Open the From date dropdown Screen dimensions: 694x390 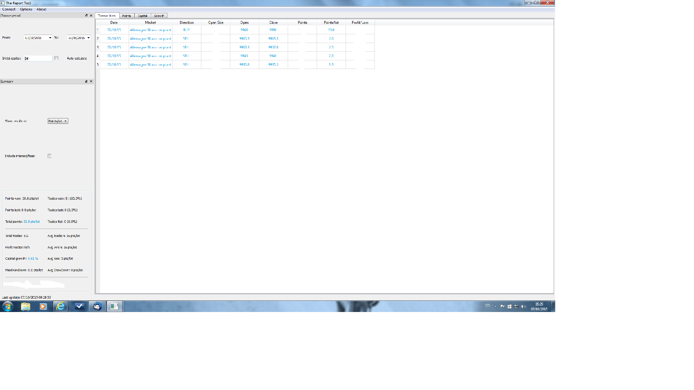pyautogui.click(x=50, y=38)
